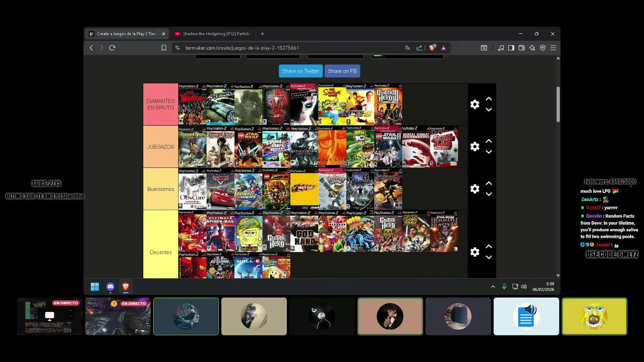The width and height of the screenshot is (644, 362).
Task: Click the Buenisimos tier label
Action: click(x=160, y=189)
